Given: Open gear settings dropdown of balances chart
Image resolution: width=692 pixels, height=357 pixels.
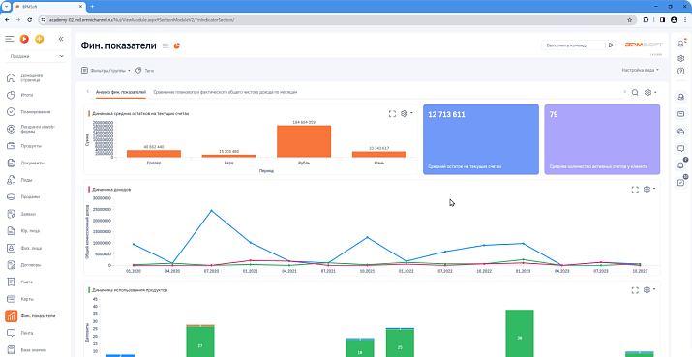Looking at the screenshot, I should pyautogui.click(x=406, y=114).
